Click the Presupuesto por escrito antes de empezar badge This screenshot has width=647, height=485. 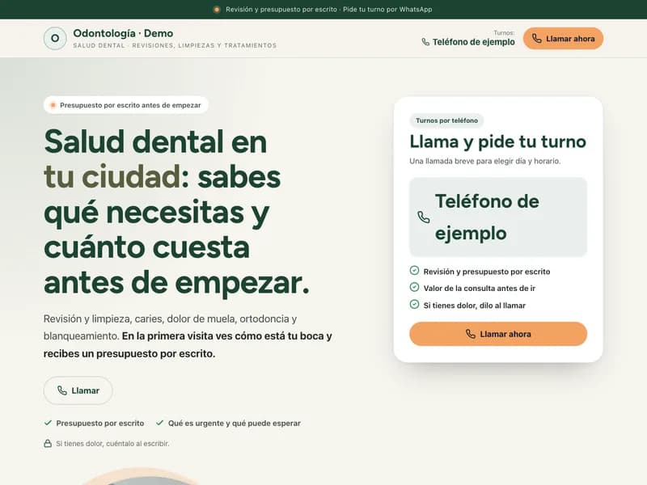126,105
